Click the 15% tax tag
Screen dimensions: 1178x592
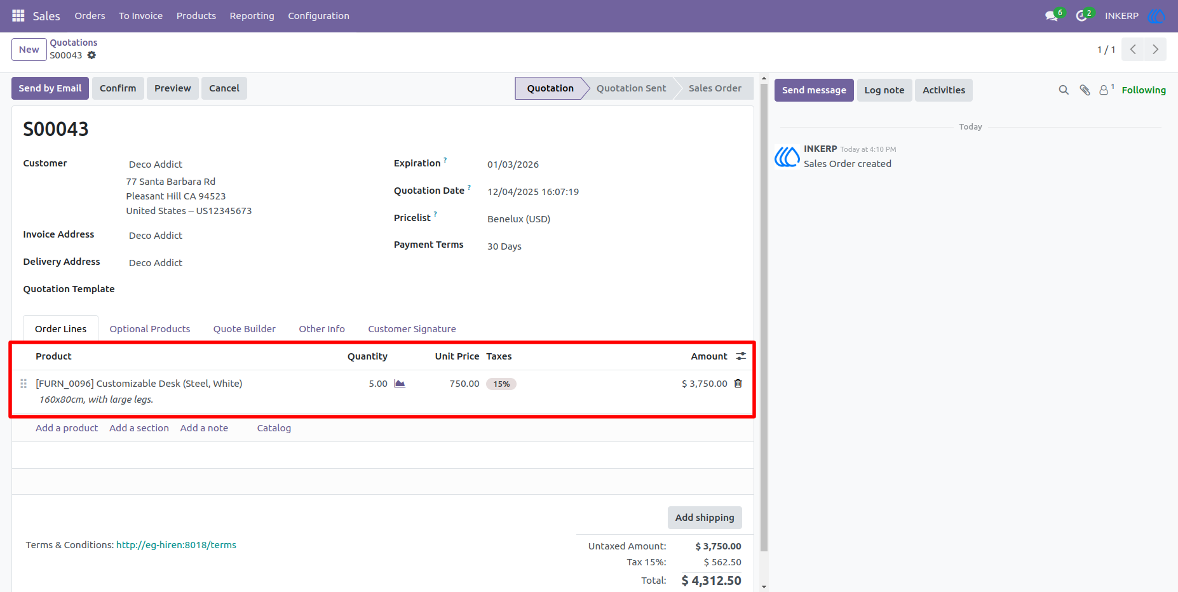(501, 384)
